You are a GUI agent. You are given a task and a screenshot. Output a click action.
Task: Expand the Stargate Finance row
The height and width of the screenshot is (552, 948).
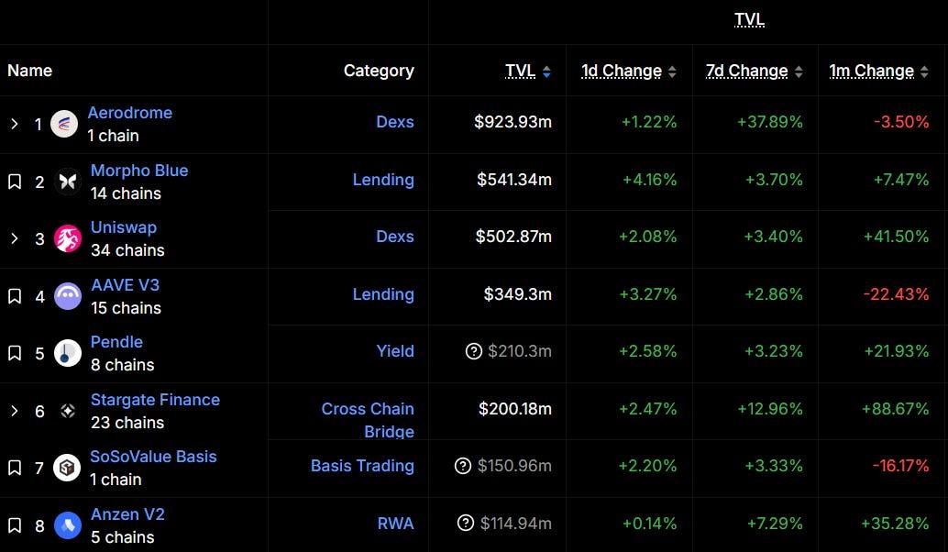[15, 411]
